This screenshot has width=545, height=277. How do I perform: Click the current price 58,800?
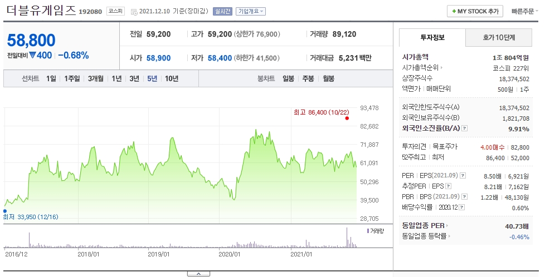point(31,40)
